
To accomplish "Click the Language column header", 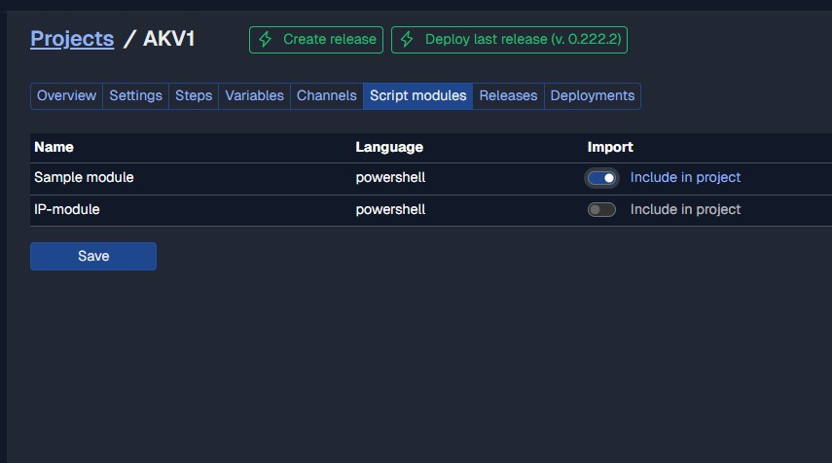I will (389, 148).
